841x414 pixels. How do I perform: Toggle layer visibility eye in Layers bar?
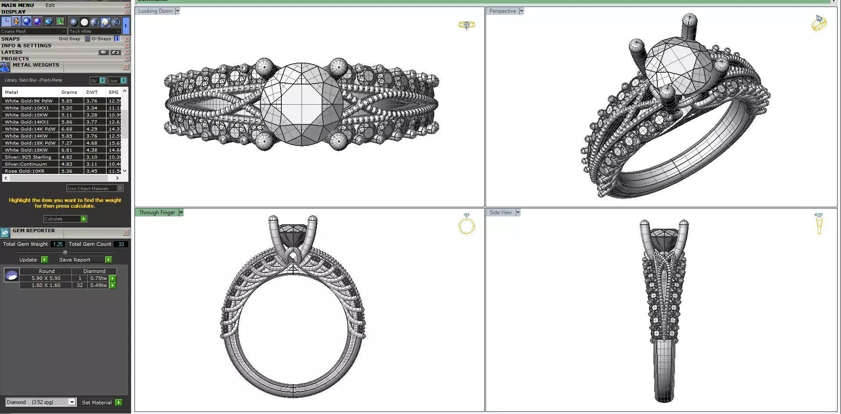tap(115, 52)
